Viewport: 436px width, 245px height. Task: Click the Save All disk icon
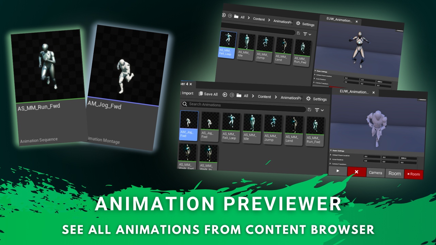[x=201, y=94]
